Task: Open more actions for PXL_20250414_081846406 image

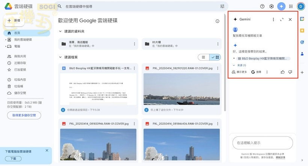Action: [217, 124]
